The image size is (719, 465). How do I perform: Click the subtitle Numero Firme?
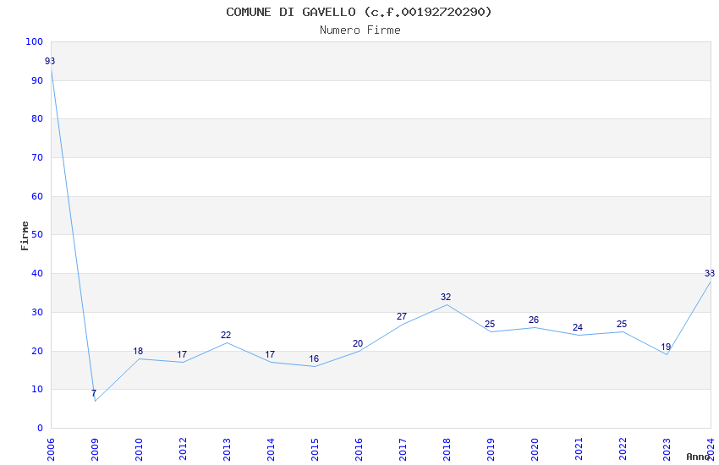[360, 30]
